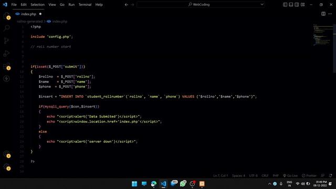336x189 pixels.
Task: Show hidden system tray icons
Action: tap(269, 184)
